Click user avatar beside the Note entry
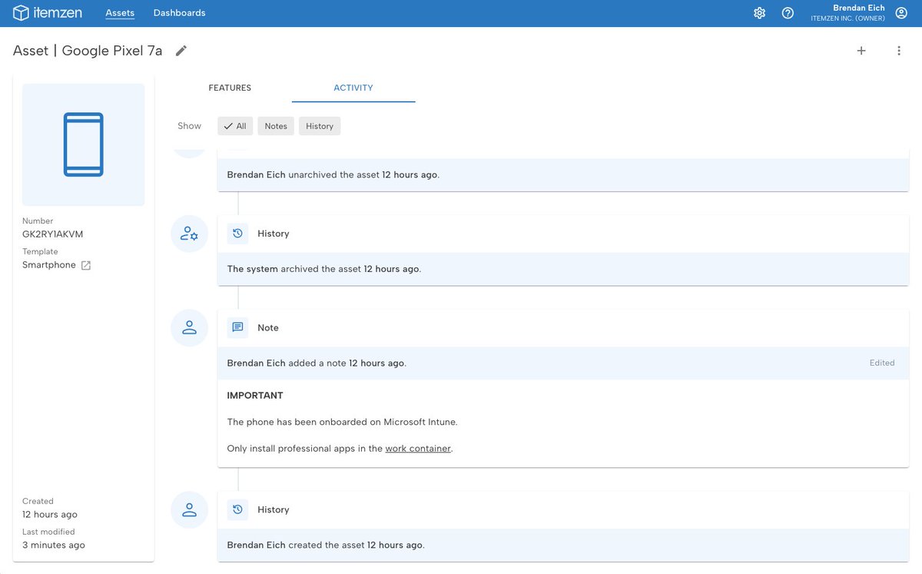The image size is (922, 574). point(189,328)
